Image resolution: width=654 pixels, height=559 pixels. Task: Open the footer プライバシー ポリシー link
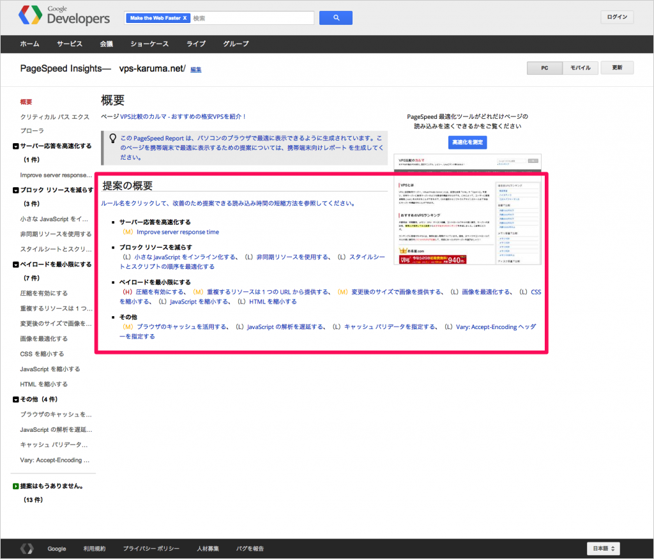pyautogui.click(x=151, y=549)
